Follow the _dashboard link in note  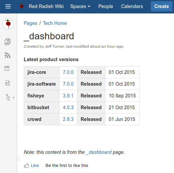[x=99, y=152]
